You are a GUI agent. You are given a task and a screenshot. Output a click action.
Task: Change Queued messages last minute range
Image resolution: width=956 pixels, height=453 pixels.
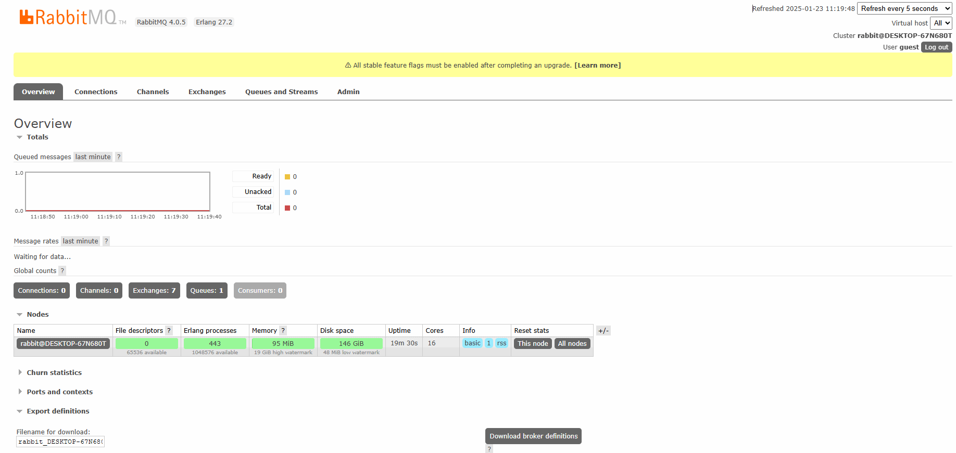[x=93, y=157]
